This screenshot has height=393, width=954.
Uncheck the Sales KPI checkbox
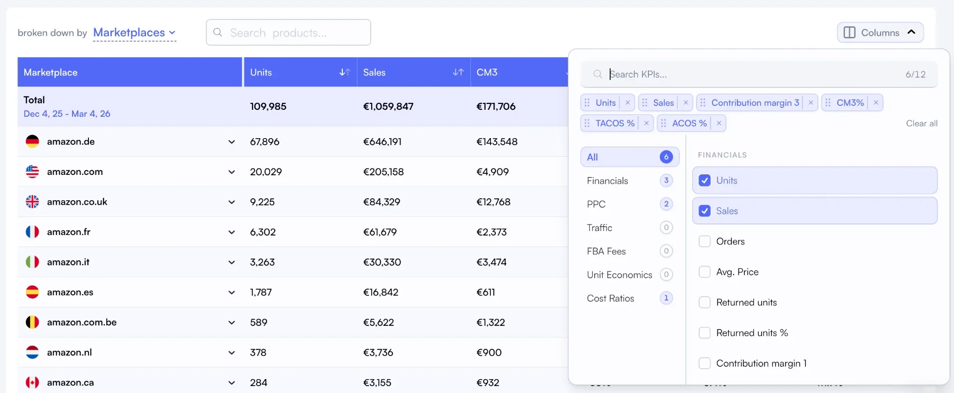click(x=705, y=211)
